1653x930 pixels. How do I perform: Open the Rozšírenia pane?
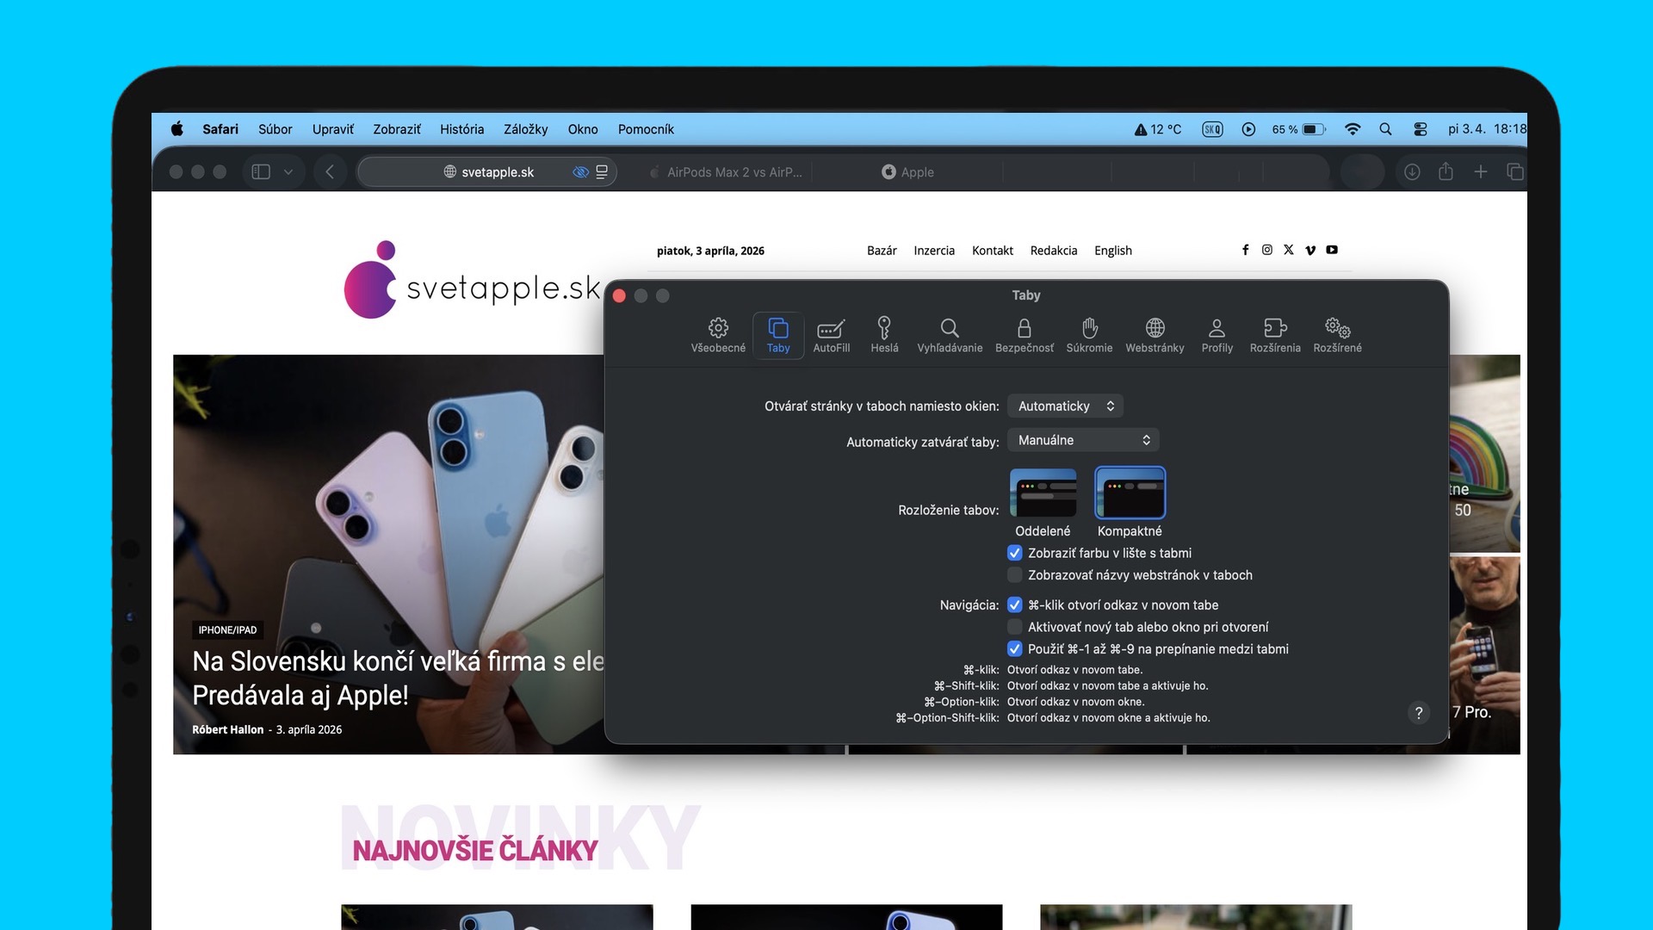(x=1274, y=335)
